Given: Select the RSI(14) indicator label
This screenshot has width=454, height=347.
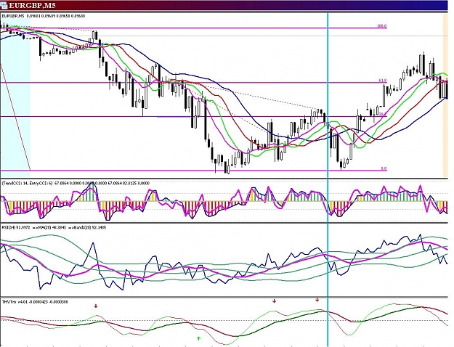Looking at the screenshot, I should click(x=54, y=227).
